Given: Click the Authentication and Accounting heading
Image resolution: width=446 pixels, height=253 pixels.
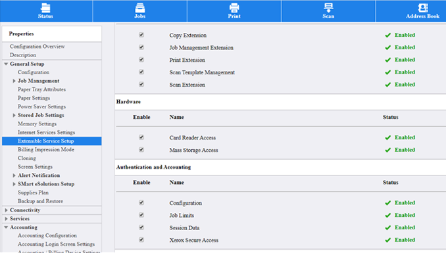Looking at the screenshot, I should (x=153, y=167).
